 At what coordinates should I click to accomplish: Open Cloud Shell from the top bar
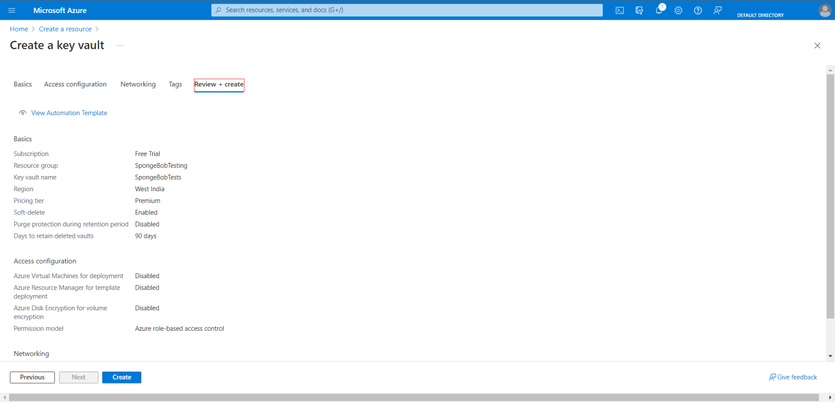(x=620, y=10)
